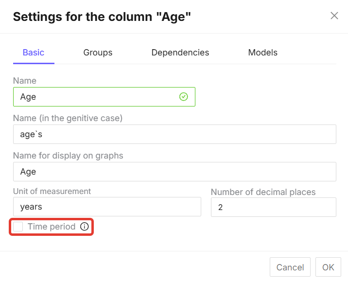Focus the Unit of measurement field

[x=107, y=207]
